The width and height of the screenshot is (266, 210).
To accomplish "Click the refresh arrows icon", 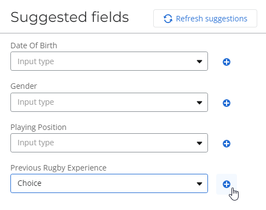I will pos(168,19).
